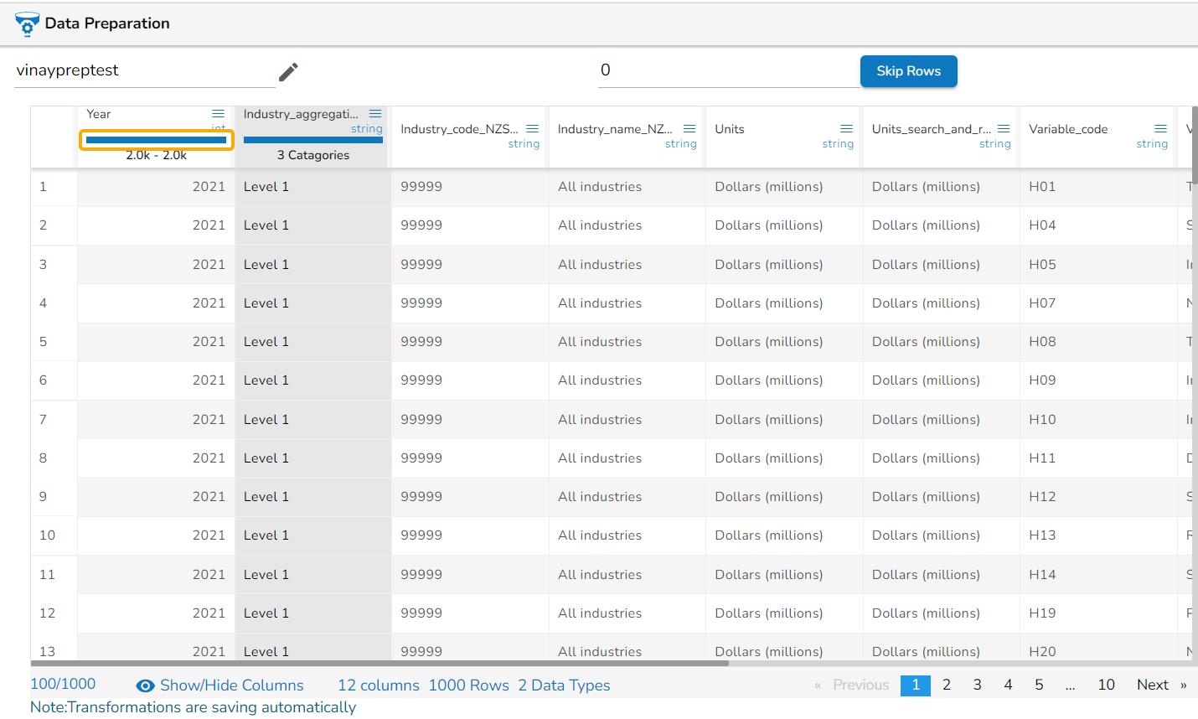The image size is (1198, 719).
Task: Go to the Next page
Action: pos(1152,685)
